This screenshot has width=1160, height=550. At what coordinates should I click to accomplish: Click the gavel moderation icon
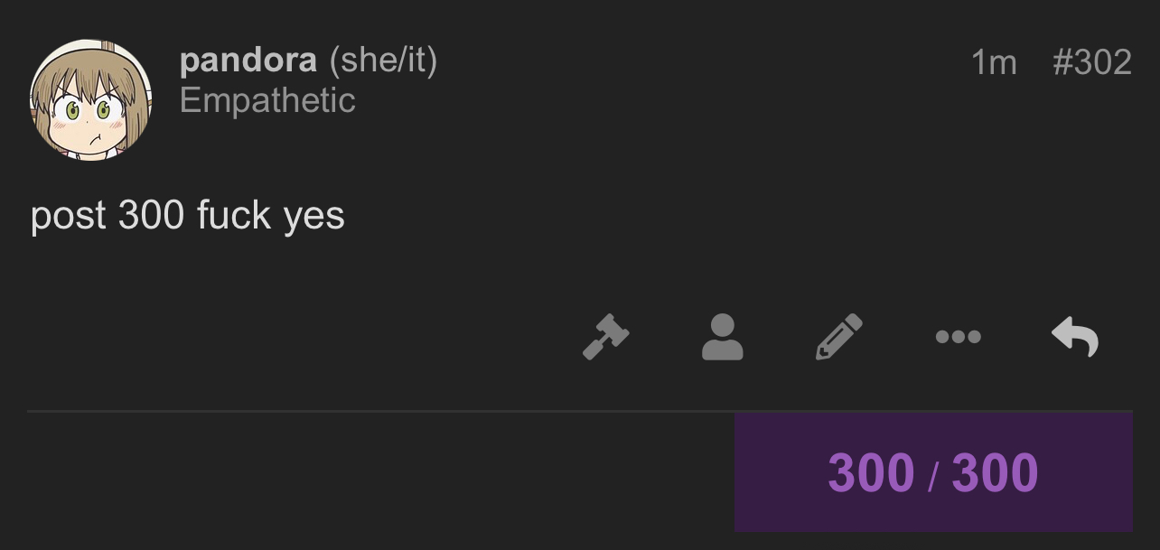click(x=605, y=337)
